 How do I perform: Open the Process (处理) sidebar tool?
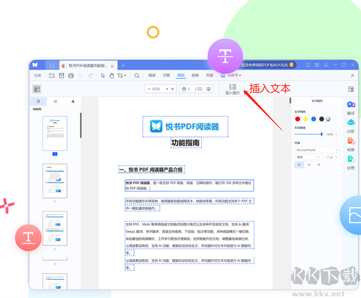pos(351,163)
